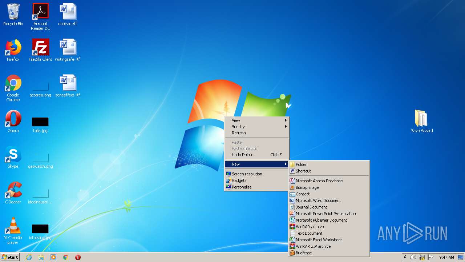This screenshot has height=262, width=465.
Task: Open Gadgets from the context menu
Action: (256, 180)
